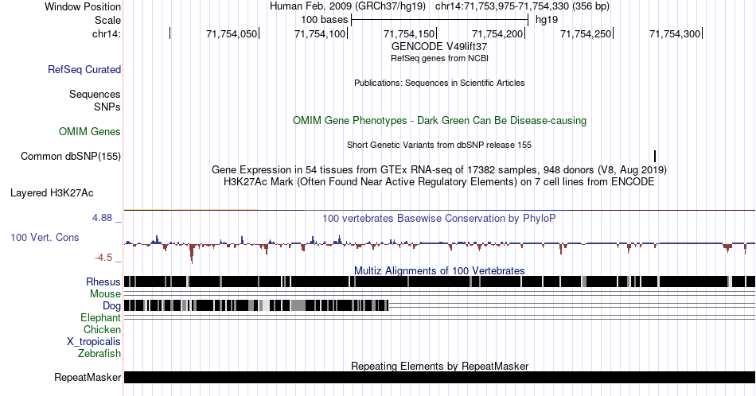Open the 100 Vert. Cons label

tap(45, 237)
